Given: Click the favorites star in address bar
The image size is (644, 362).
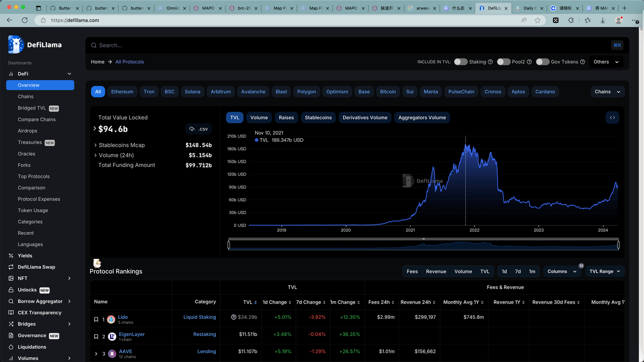Looking at the screenshot, I should tap(537, 20).
